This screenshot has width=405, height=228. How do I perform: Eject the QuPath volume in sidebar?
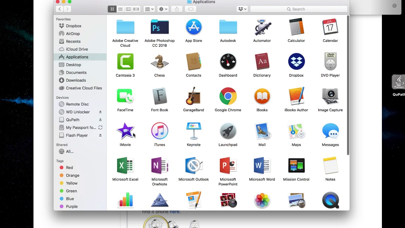point(100,120)
